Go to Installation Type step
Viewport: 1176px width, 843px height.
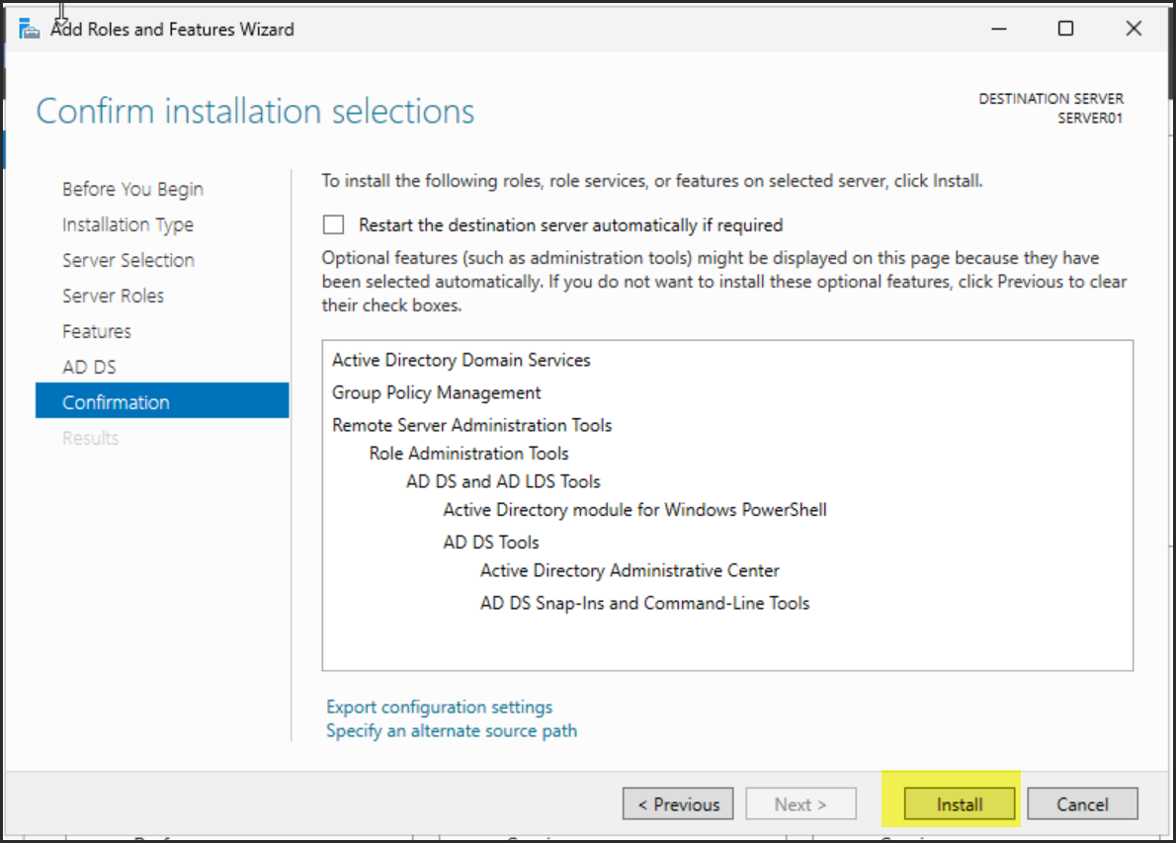pos(127,224)
